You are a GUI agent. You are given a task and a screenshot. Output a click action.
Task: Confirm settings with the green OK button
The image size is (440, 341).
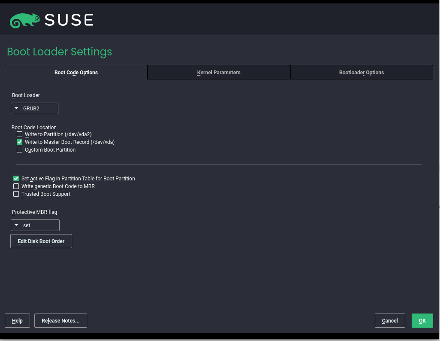click(x=422, y=321)
